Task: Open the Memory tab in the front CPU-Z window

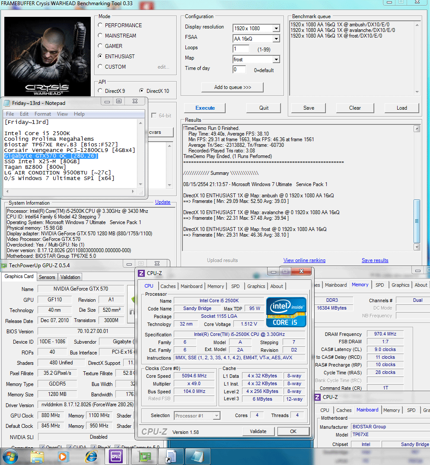Action: coord(216,286)
